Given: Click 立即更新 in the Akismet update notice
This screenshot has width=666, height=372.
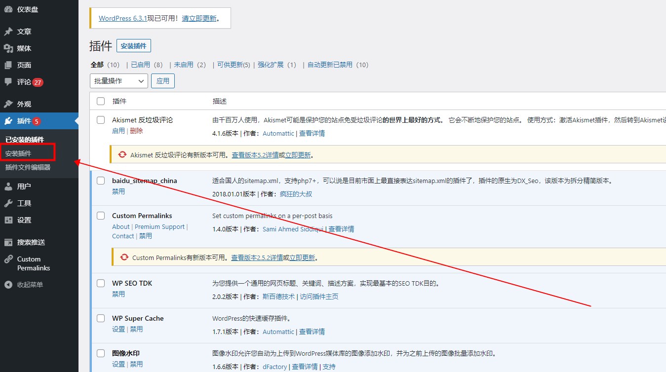Looking at the screenshot, I should (298, 155).
